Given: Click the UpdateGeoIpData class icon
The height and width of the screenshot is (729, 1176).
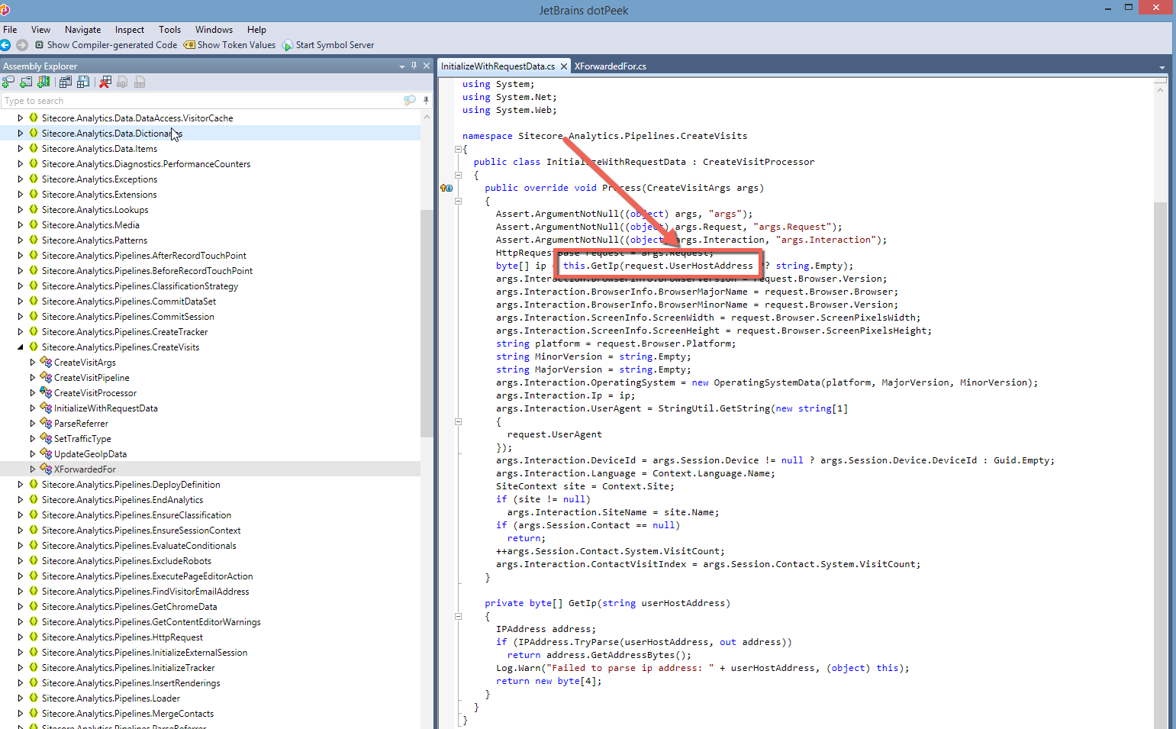Looking at the screenshot, I should (46, 453).
